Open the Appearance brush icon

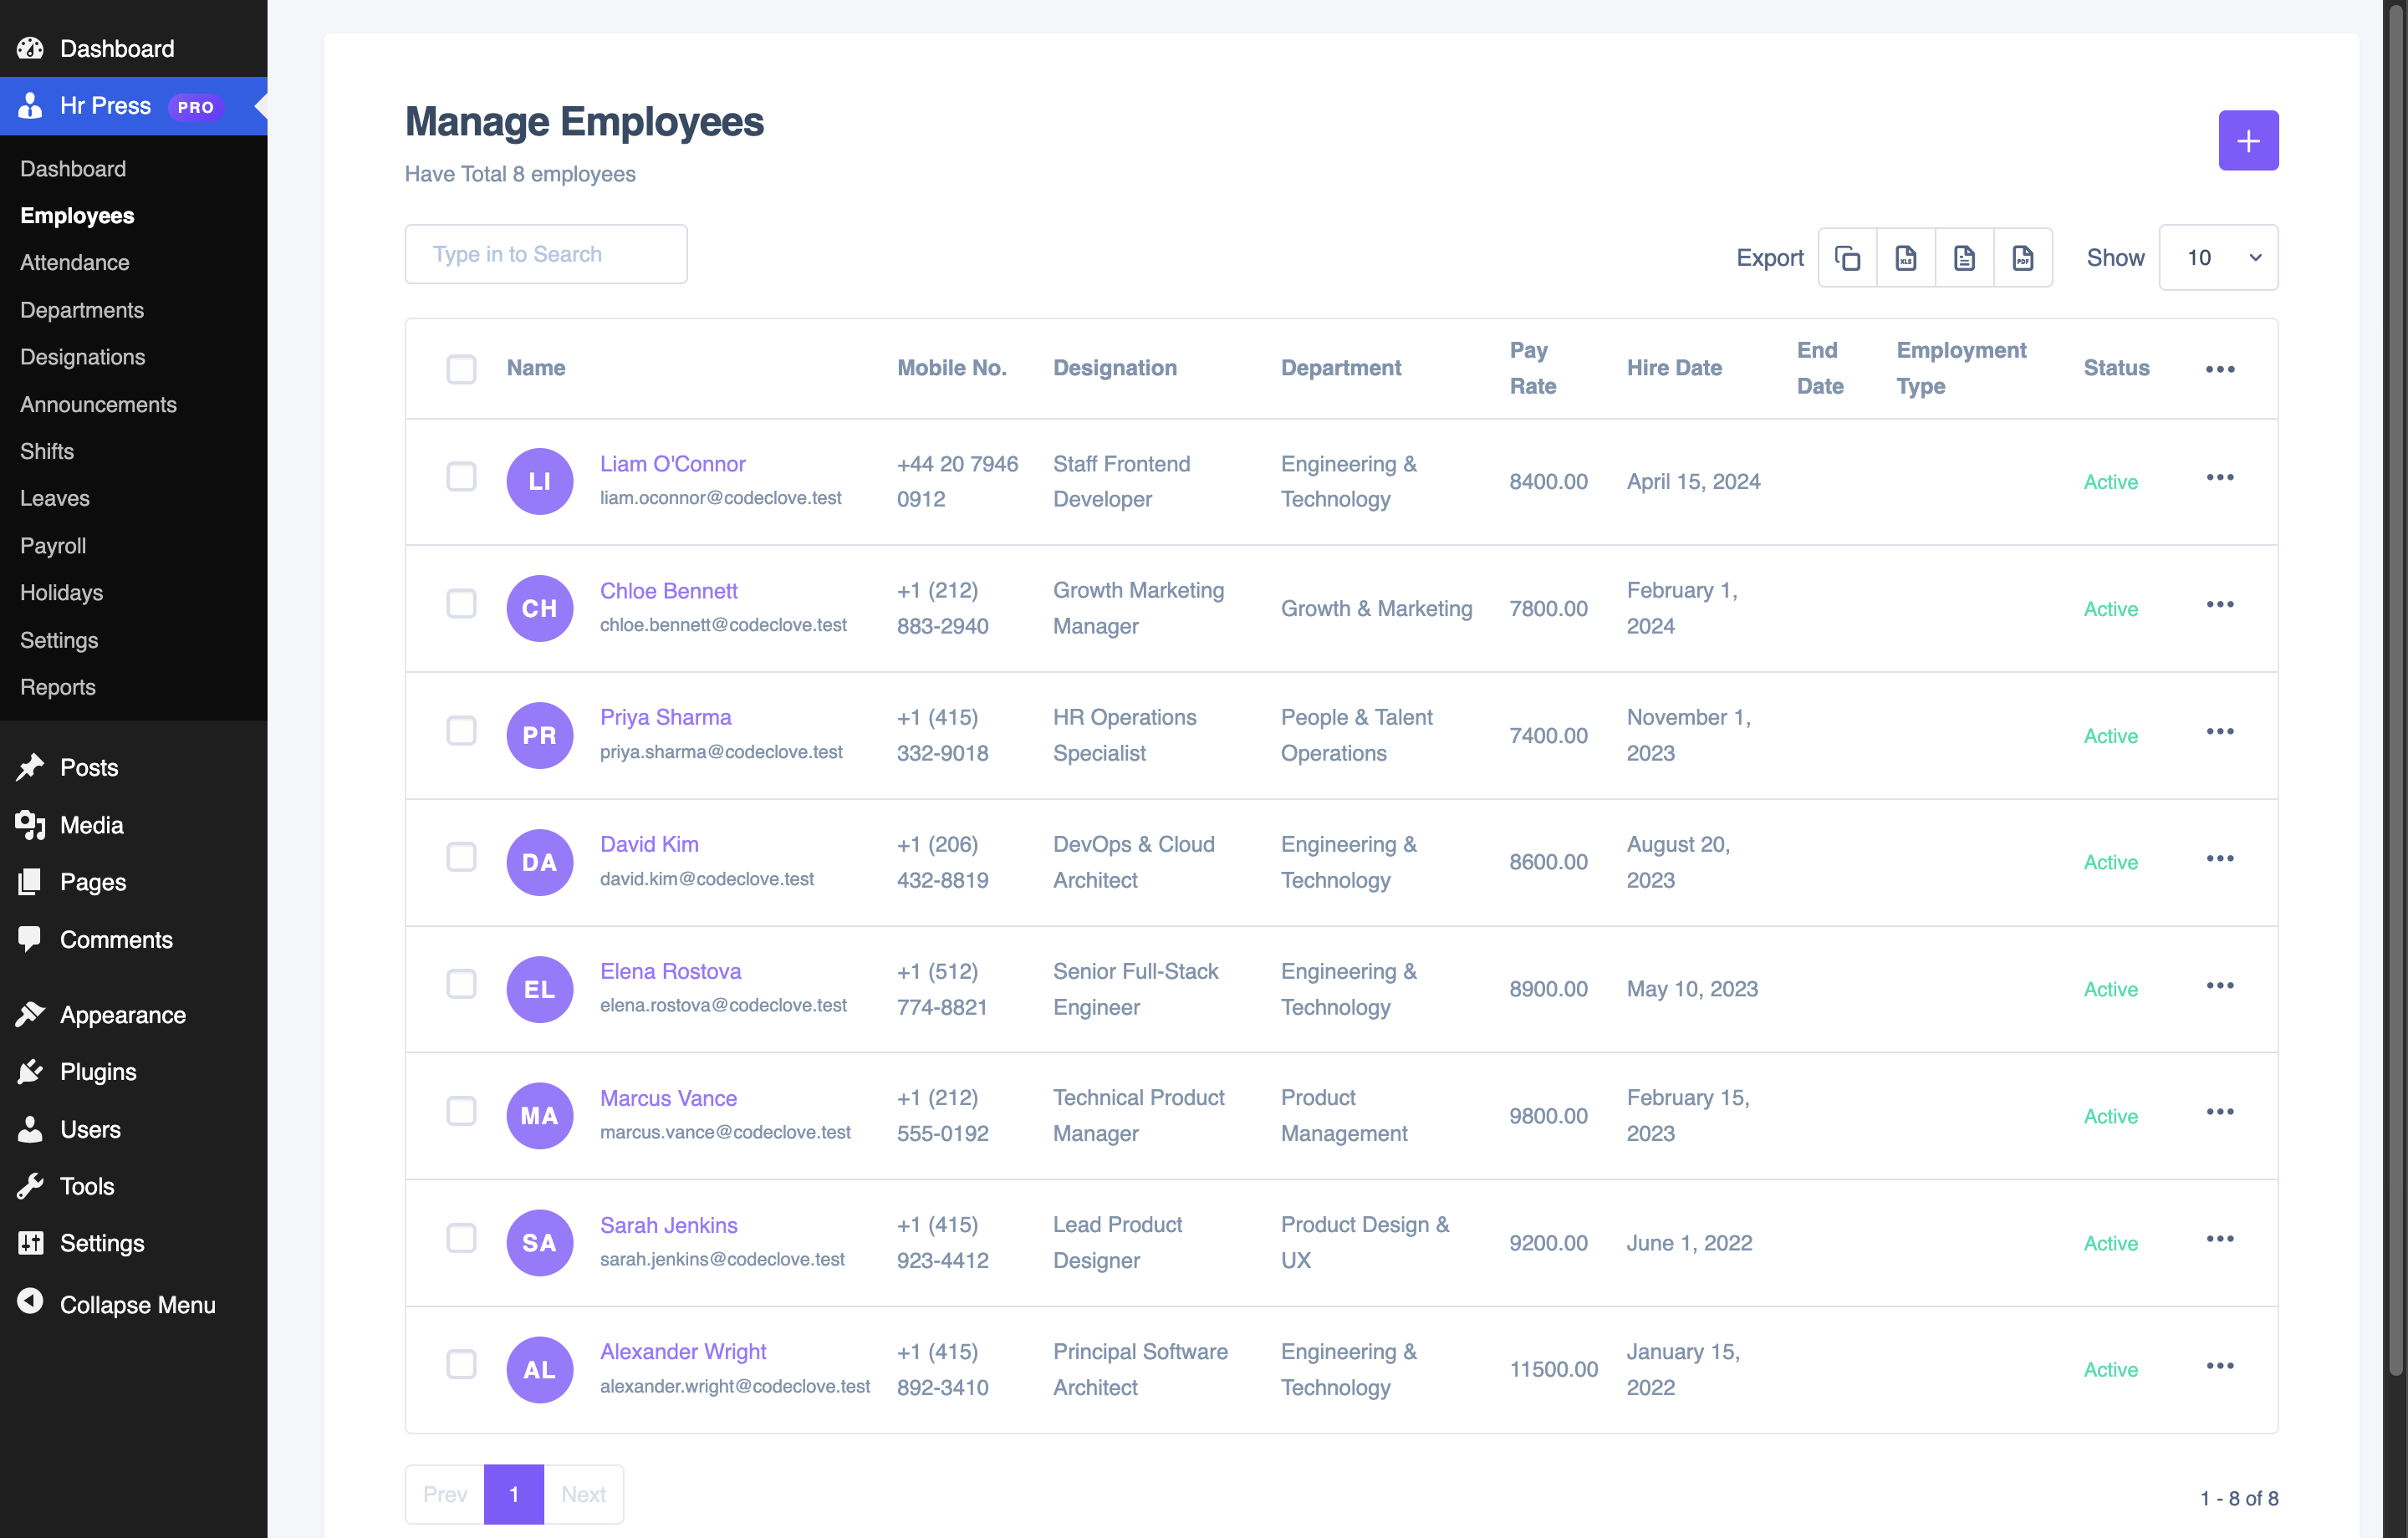tap(30, 1014)
